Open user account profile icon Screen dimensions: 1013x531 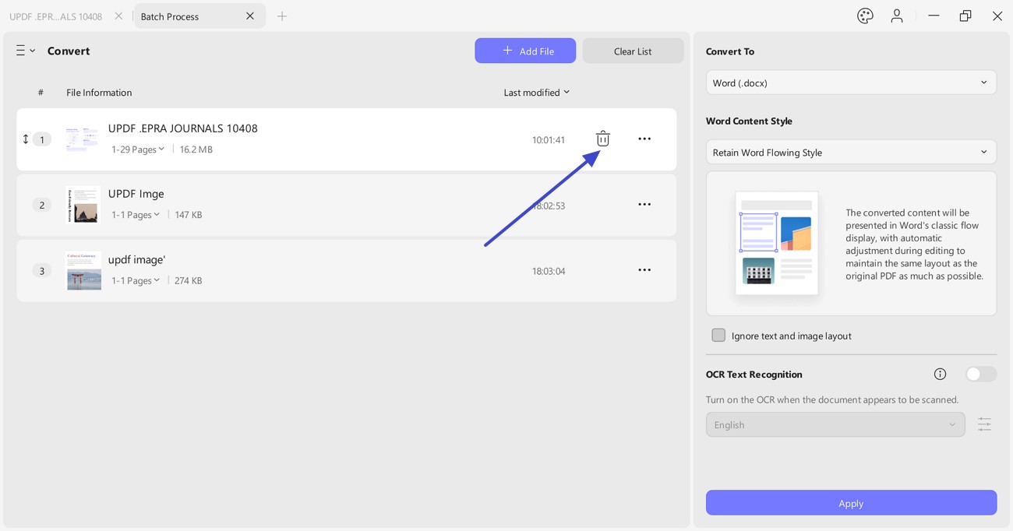pyautogui.click(x=897, y=16)
